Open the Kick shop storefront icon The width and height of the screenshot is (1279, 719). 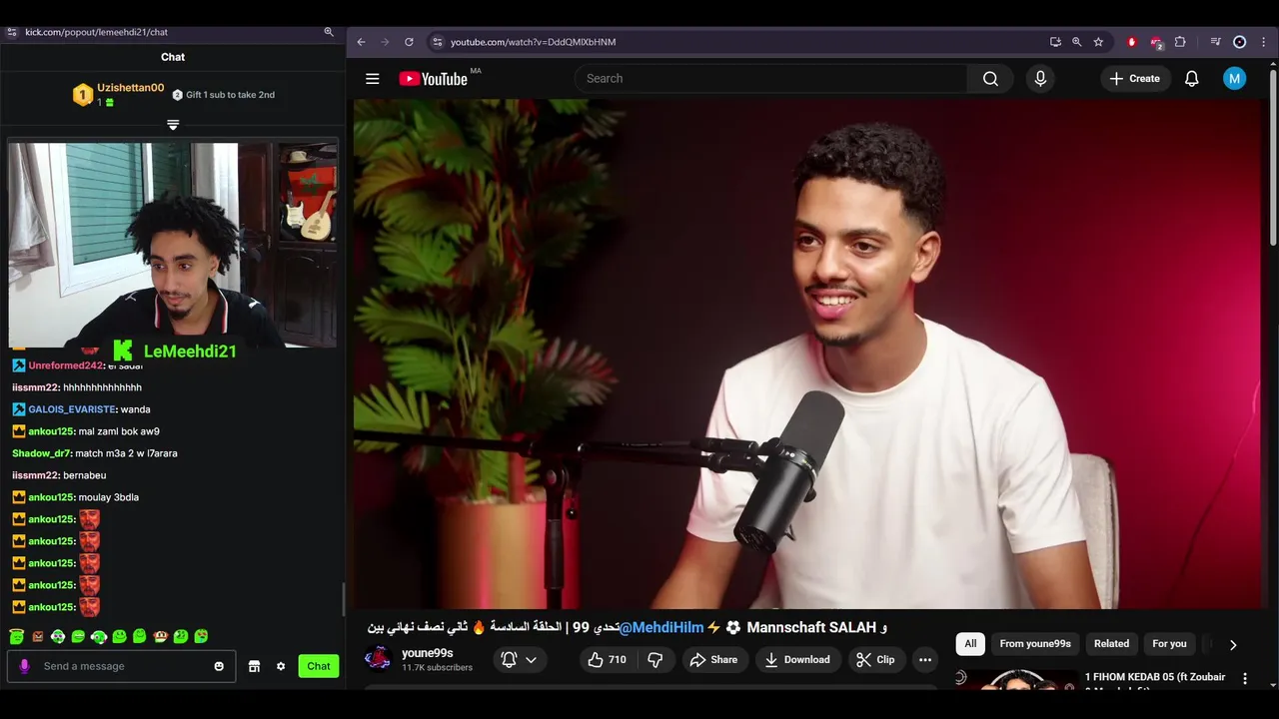[254, 666]
